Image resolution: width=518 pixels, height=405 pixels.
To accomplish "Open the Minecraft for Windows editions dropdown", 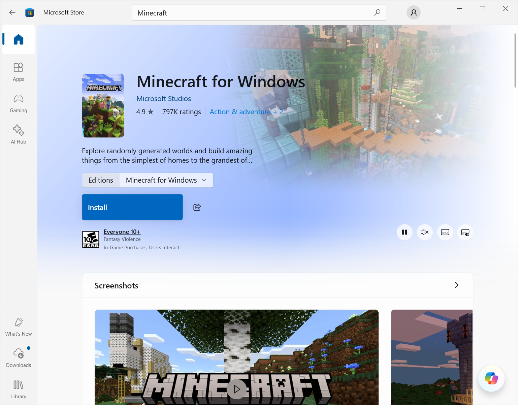I will pos(166,180).
